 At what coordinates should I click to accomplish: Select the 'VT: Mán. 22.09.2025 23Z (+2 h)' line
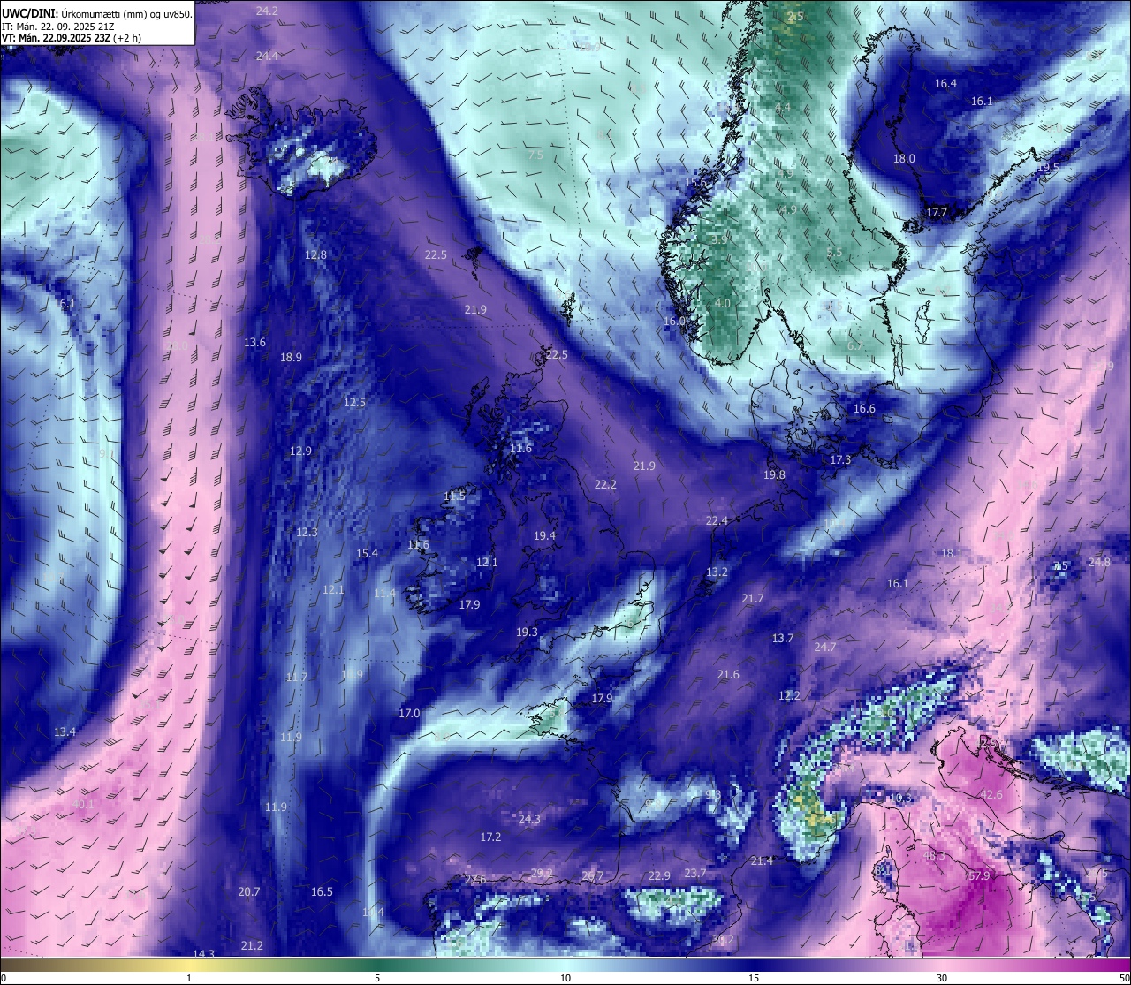point(72,38)
